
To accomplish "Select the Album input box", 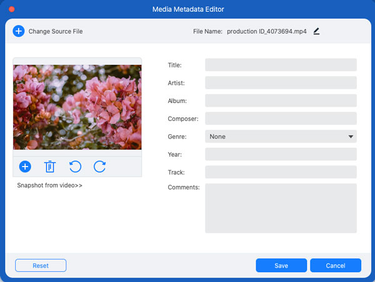I will (280, 100).
